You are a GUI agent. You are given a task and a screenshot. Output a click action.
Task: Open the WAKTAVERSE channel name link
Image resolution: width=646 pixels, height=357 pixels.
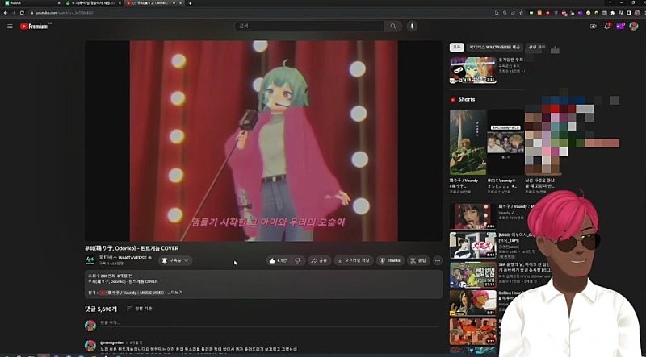click(x=126, y=257)
